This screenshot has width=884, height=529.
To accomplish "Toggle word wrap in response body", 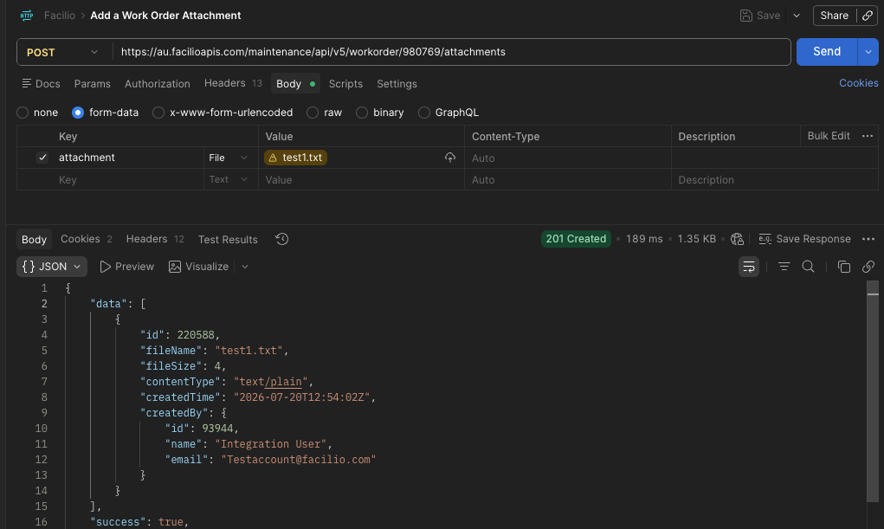I will point(749,267).
